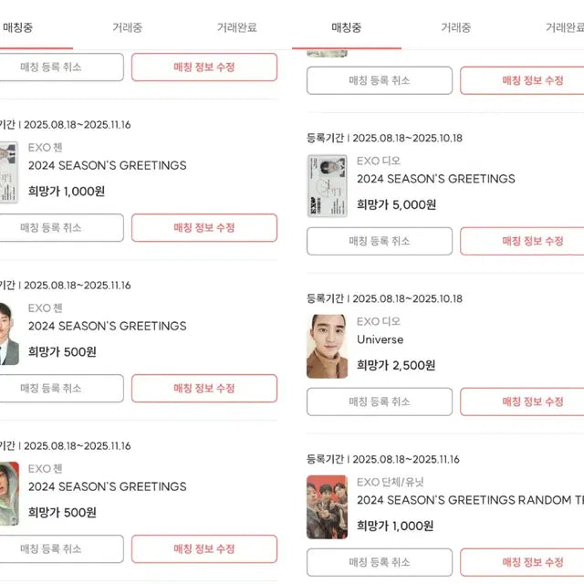The width and height of the screenshot is (584, 584).
Task: Edit matching info for EXO 단체/유닛 listing
Action: pos(522,562)
